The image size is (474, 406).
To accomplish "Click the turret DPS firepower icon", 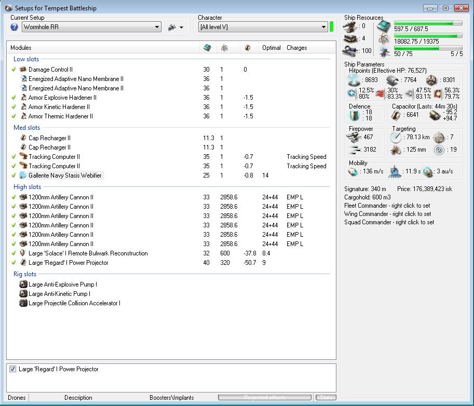I will tap(353, 138).
